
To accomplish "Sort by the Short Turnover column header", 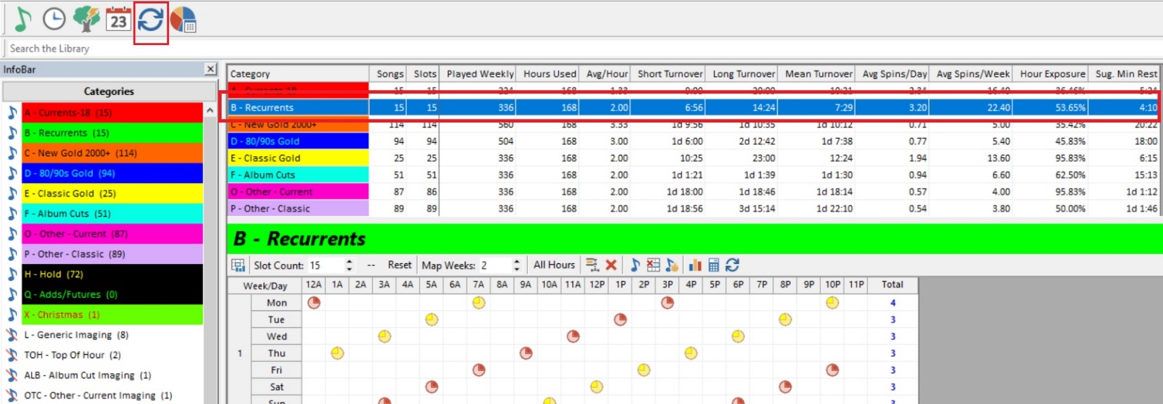I will click(669, 74).
